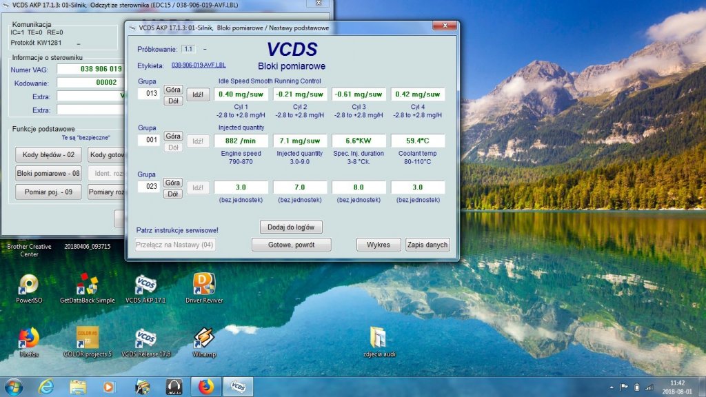
Task: Click the group 023 value 7.0
Action: pyautogui.click(x=299, y=187)
